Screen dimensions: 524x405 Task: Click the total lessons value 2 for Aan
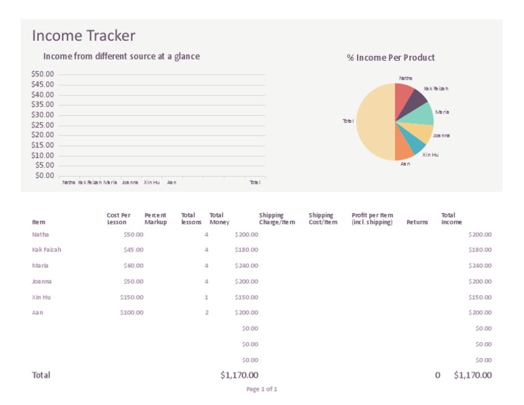pyautogui.click(x=207, y=312)
